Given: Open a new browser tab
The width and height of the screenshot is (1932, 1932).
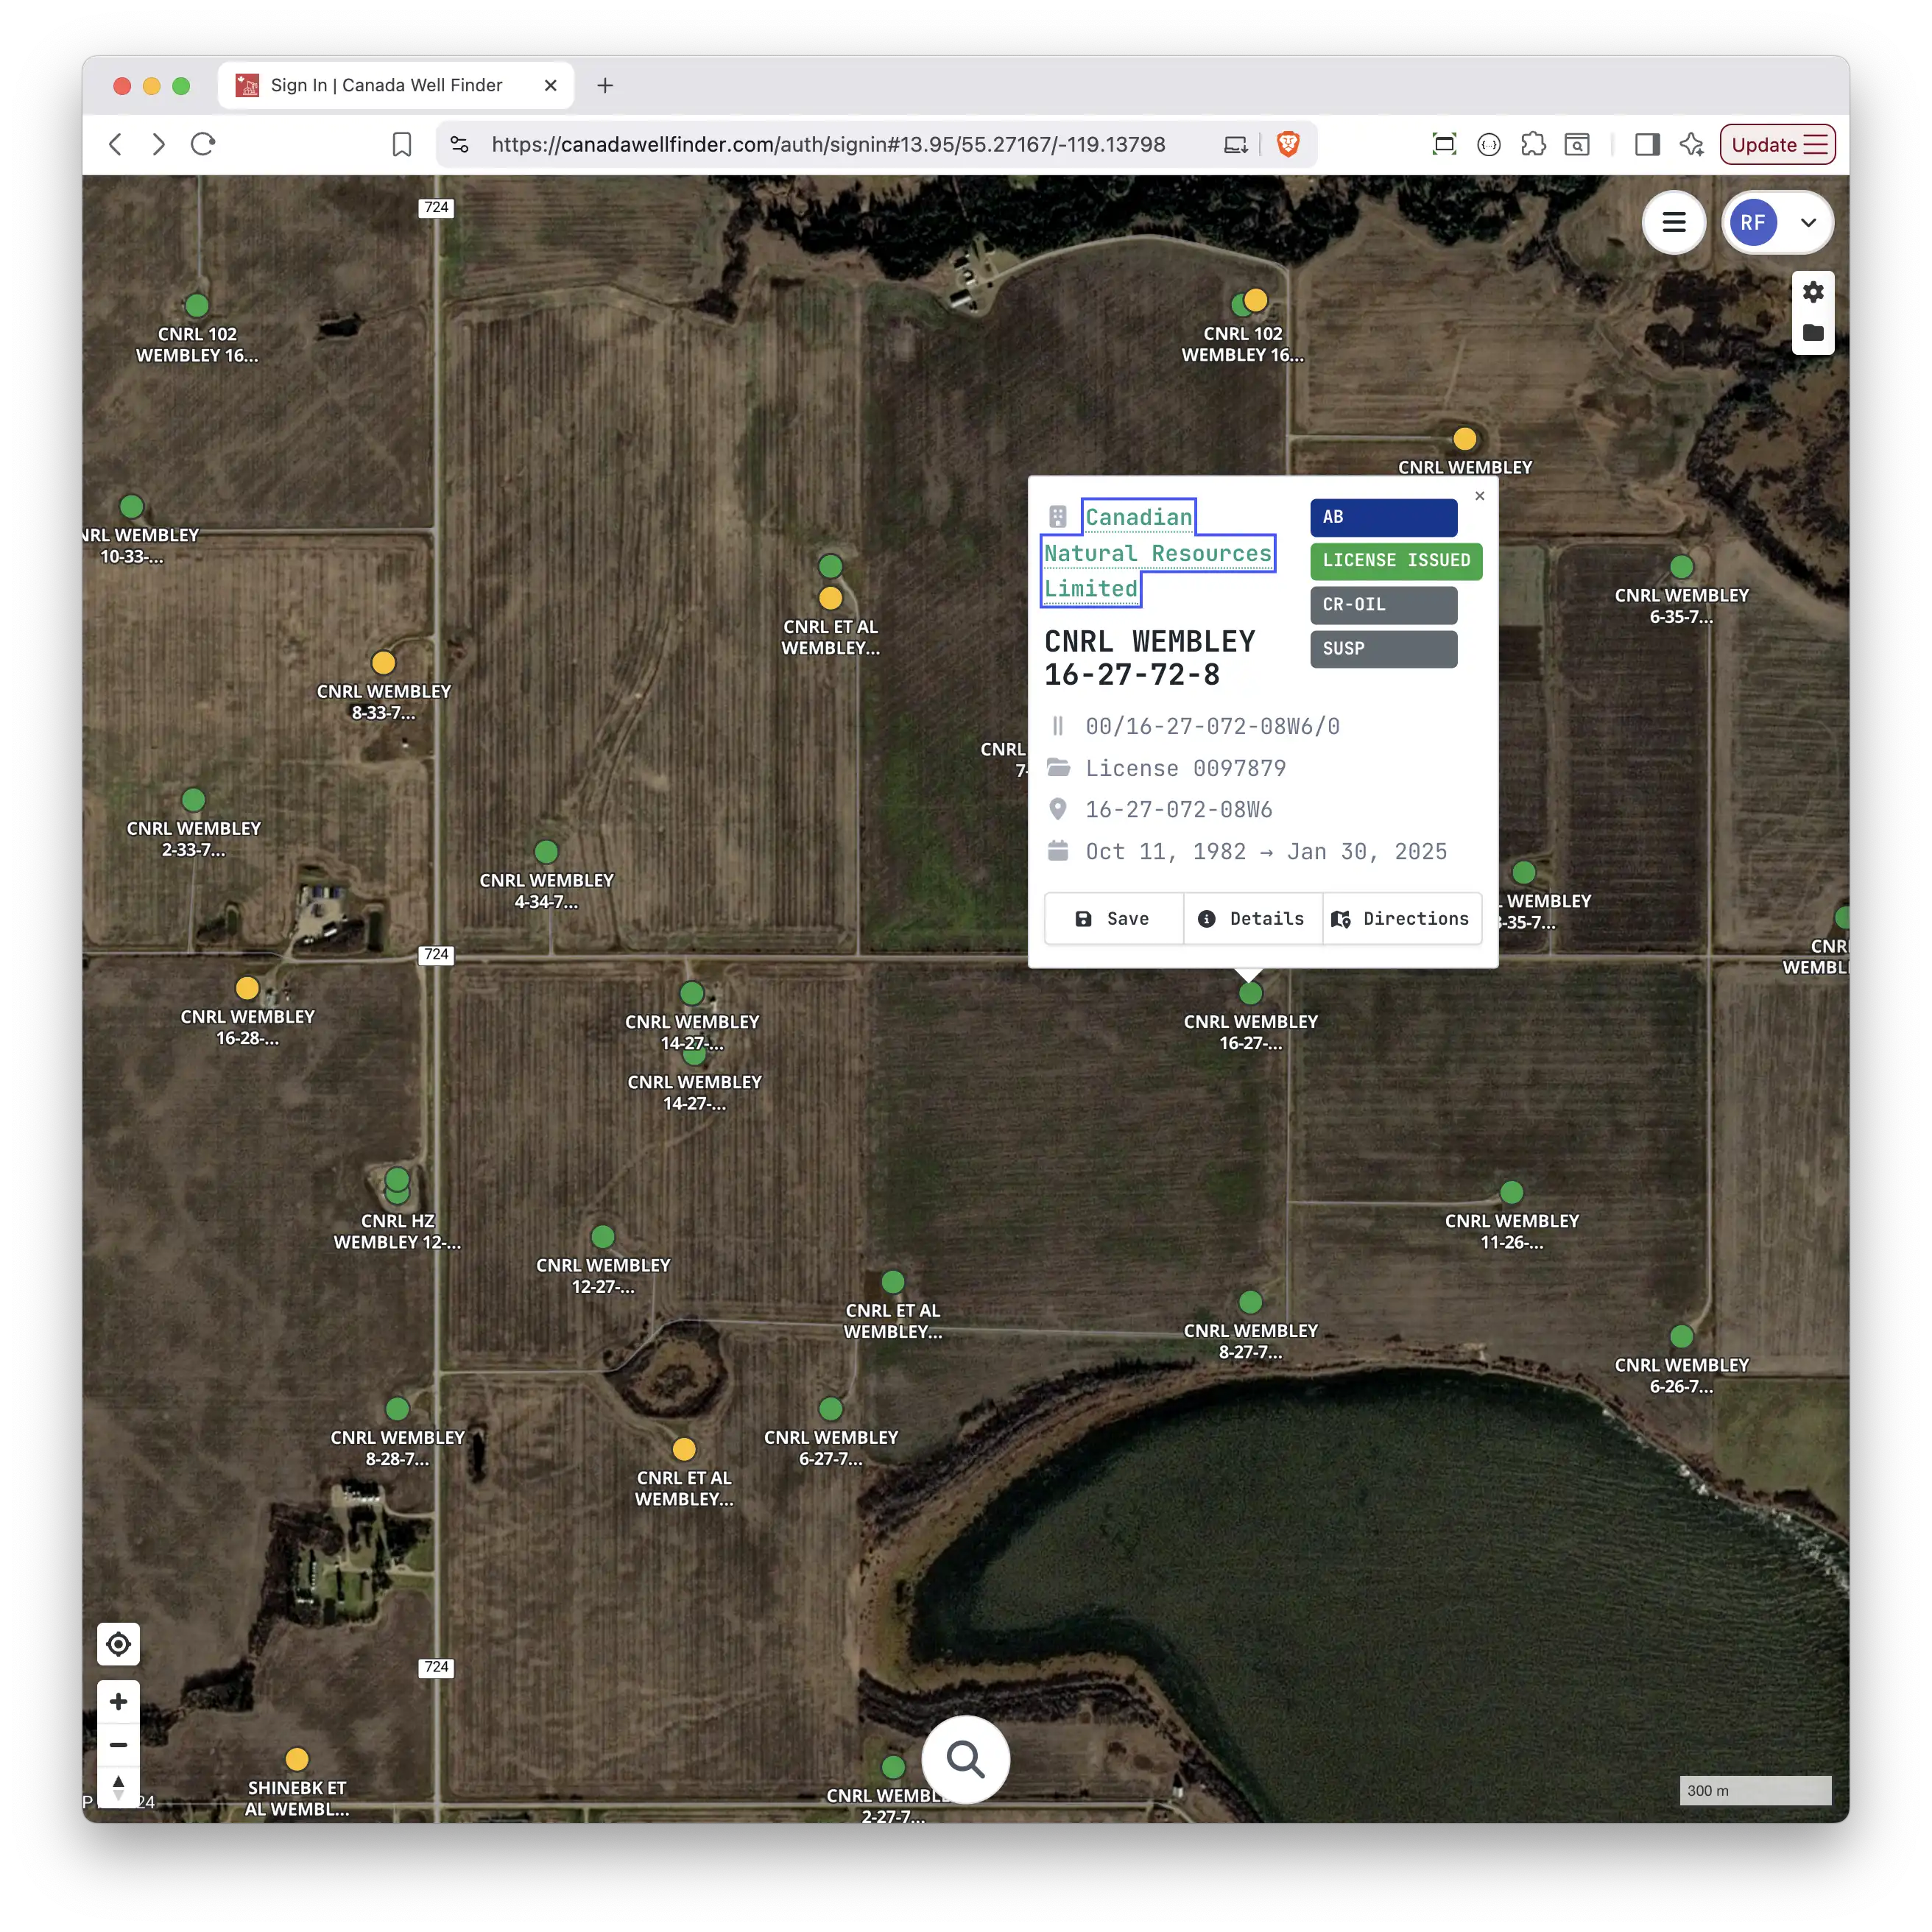Looking at the screenshot, I should (605, 85).
